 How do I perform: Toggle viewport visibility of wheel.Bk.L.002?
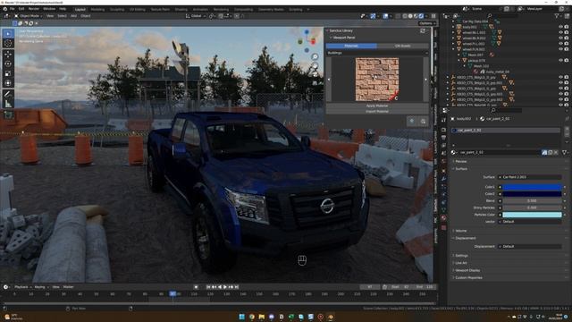coord(560,32)
